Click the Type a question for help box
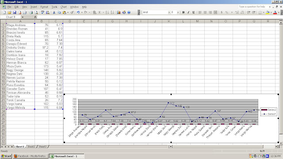 [x=254, y=7]
